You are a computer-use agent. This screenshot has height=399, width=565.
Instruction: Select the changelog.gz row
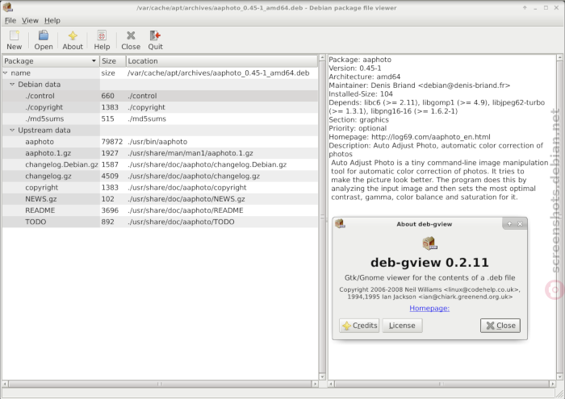tap(160, 177)
